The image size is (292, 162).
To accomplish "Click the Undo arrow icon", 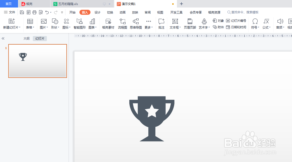I will click(x=47, y=12).
